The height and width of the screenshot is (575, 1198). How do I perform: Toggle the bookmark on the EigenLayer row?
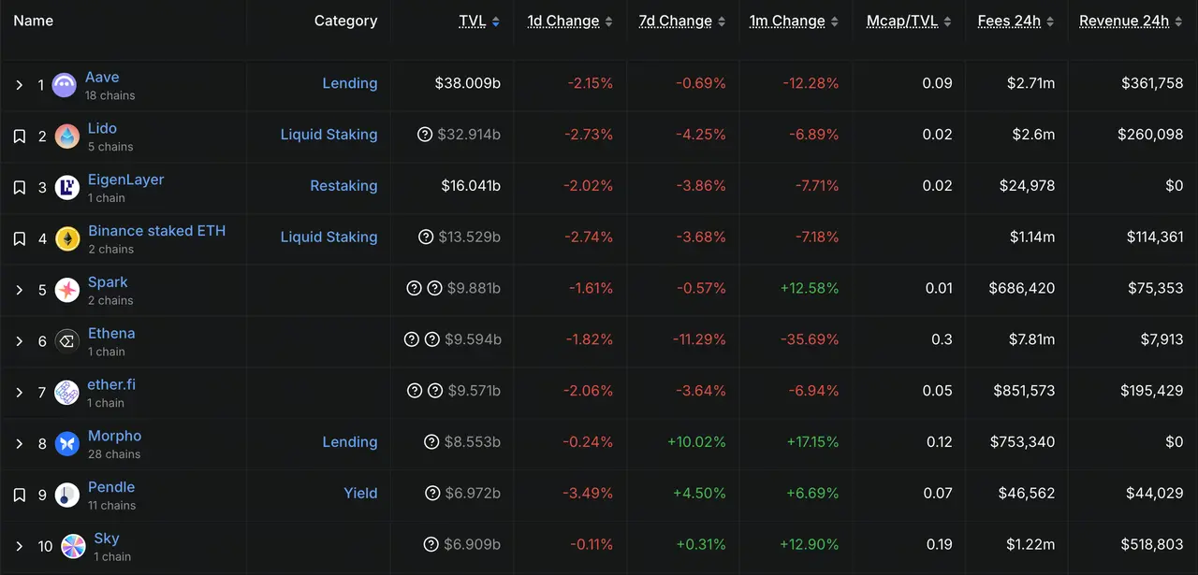pyautogui.click(x=19, y=186)
